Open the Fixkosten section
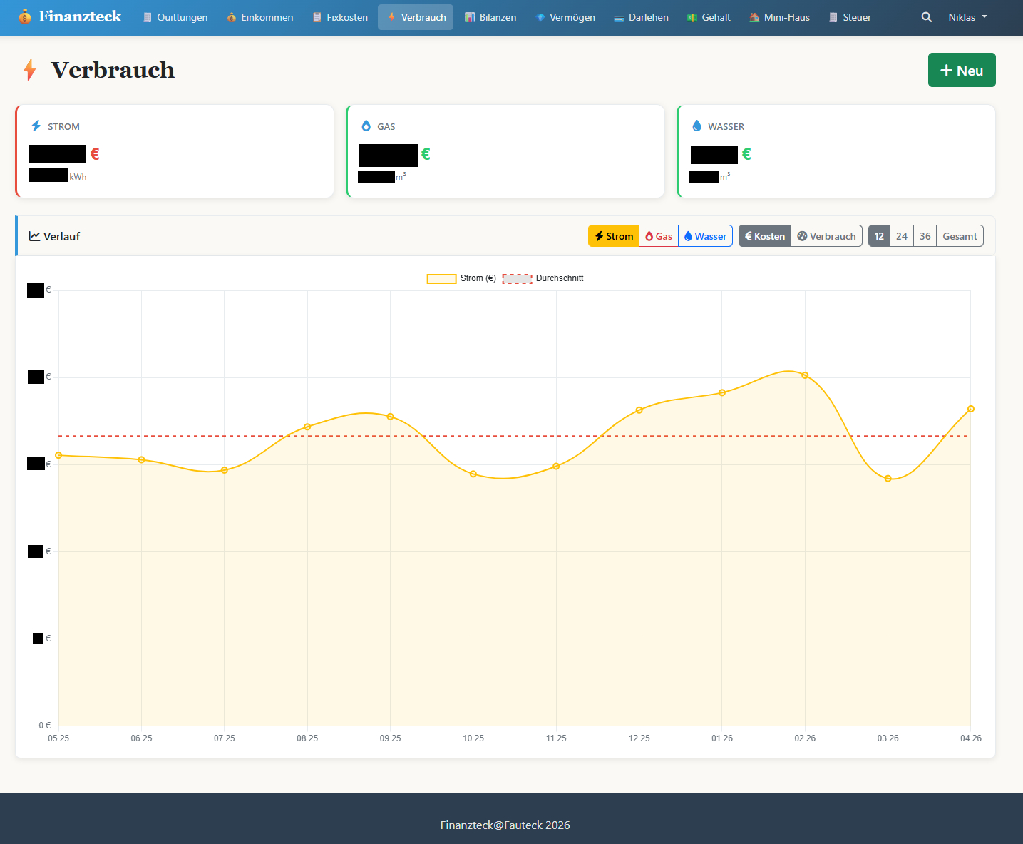 coord(340,17)
